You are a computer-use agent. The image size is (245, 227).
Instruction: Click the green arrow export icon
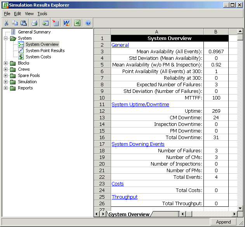45,23
